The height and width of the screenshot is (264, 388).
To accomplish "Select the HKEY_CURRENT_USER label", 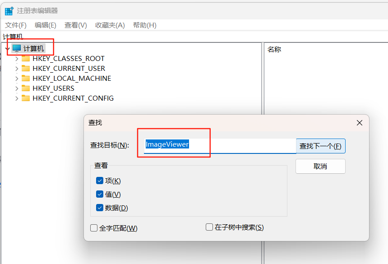I will pos(69,69).
